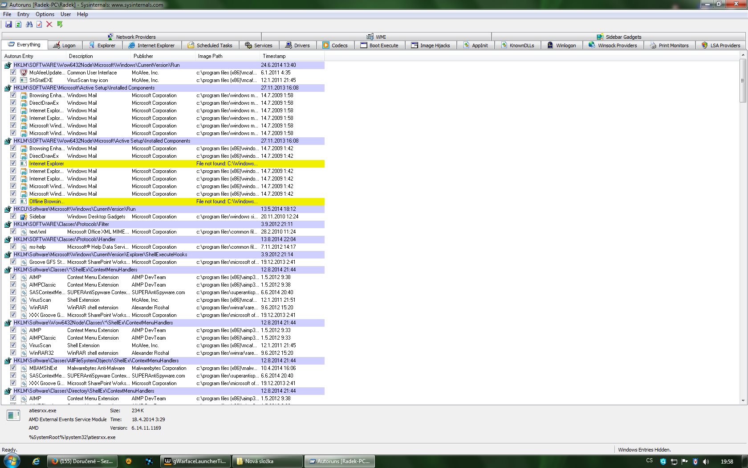The height and width of the screenshot is (468, 748).
Task: Uncheck the ShStatEXE entry checkbox
Action: pos(13,80)
